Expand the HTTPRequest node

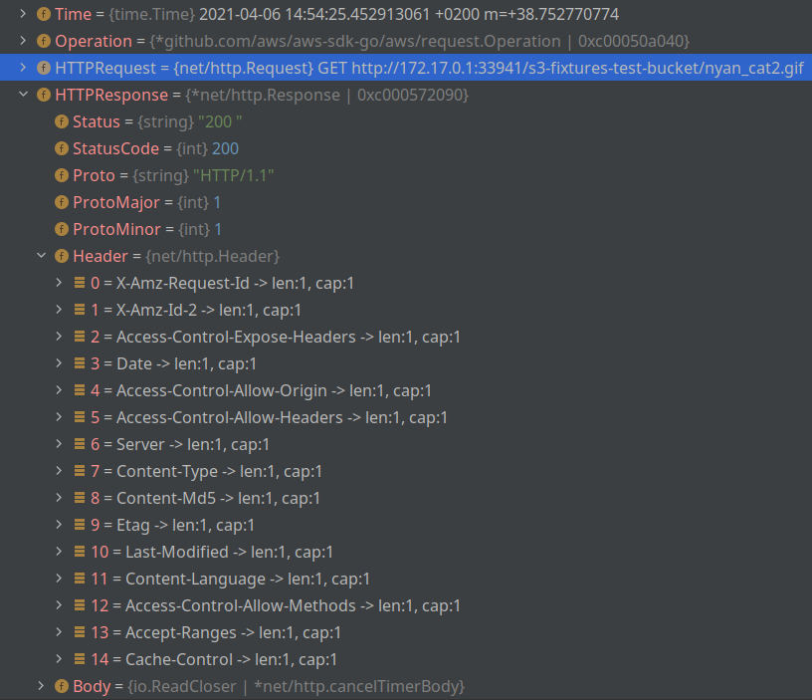[23, 68]
